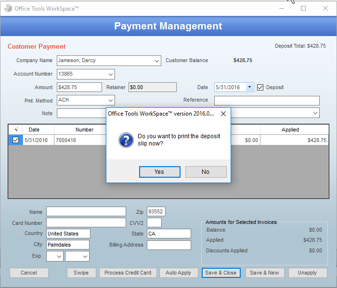Click the Unapply button
Viewport: 337px width, 288px height.
point(308,273)
